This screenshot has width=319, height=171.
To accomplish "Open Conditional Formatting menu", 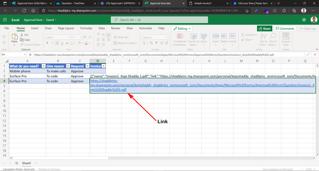I will pos(180,40).
